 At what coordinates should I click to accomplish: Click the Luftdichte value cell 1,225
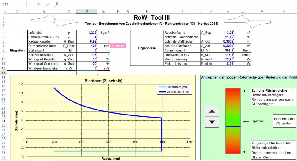point(87,32)
